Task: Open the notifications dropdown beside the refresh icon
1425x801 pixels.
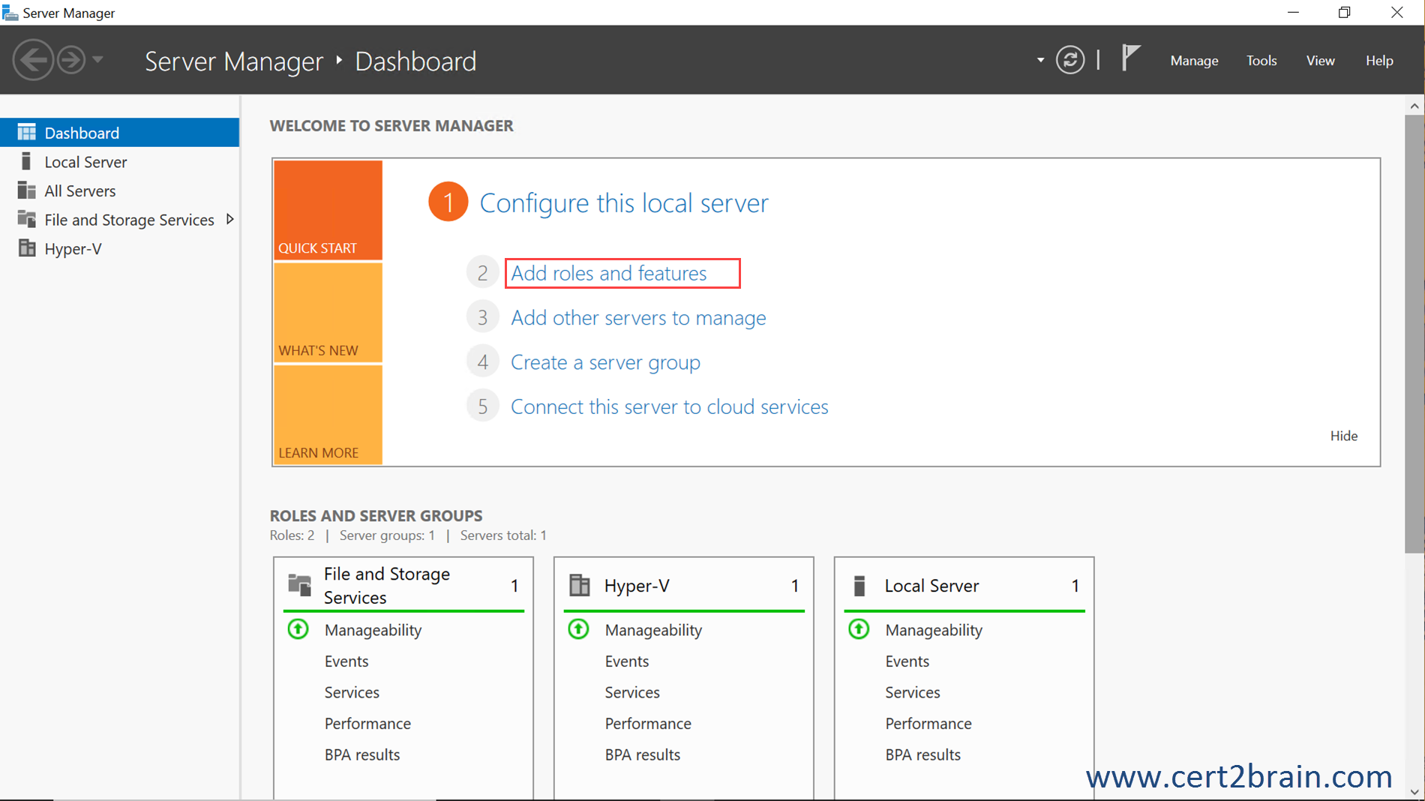Action: tap(1039, 60)
